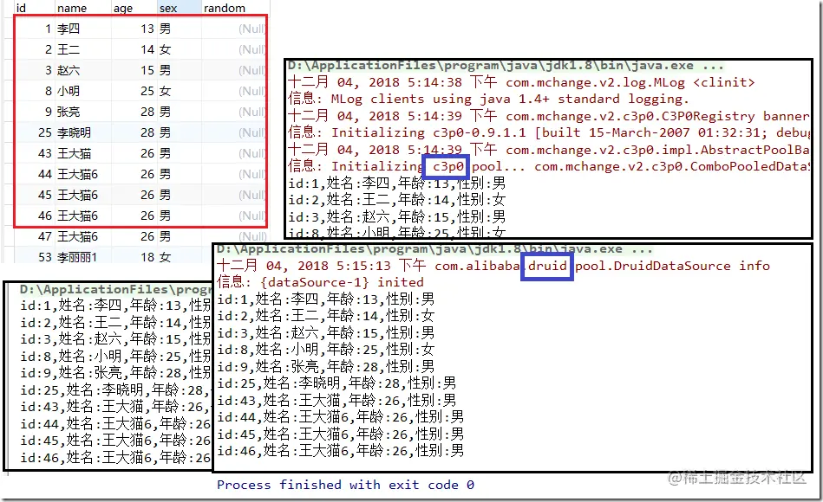The height and width of the screenshot is (502, 823).
Task: Click java.exe path line in c3p0 console
Action: click(x=506, y=66)
